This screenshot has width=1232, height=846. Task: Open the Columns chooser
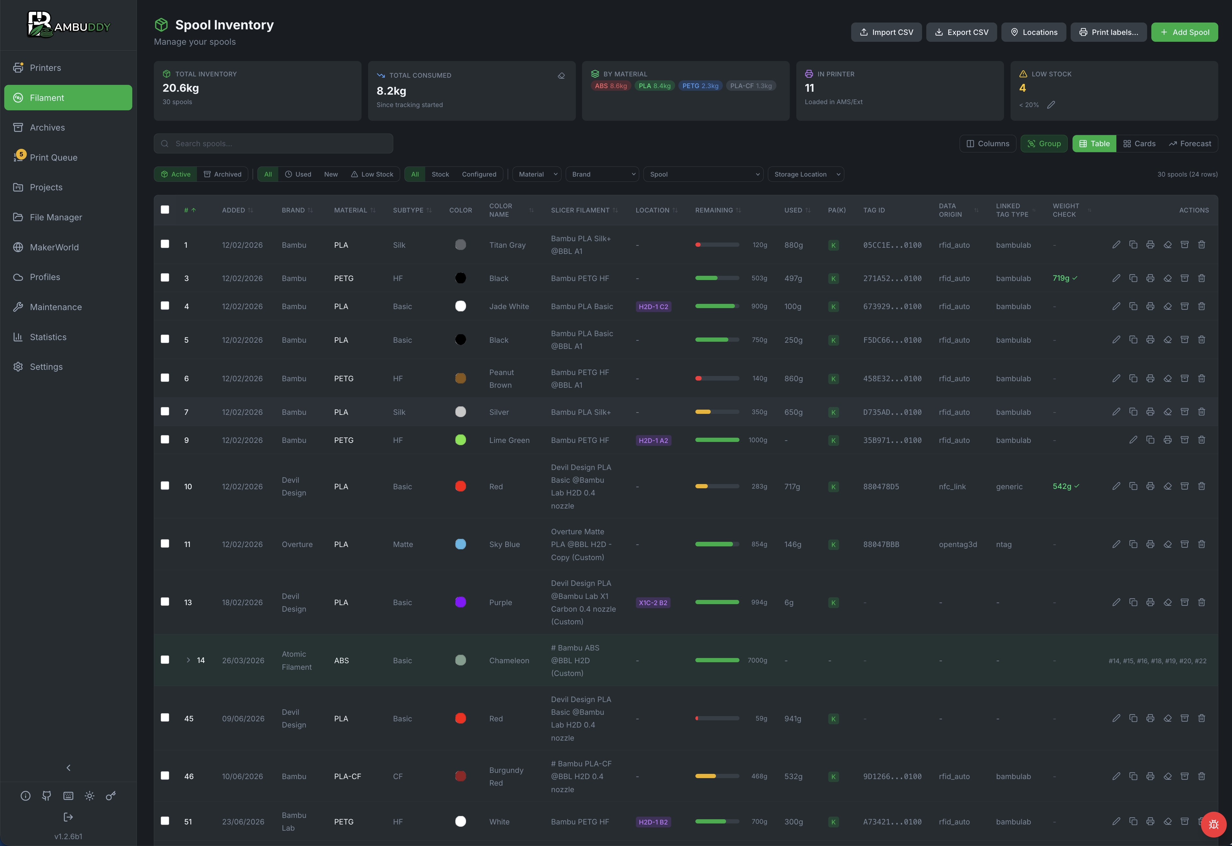coord(987,144)
